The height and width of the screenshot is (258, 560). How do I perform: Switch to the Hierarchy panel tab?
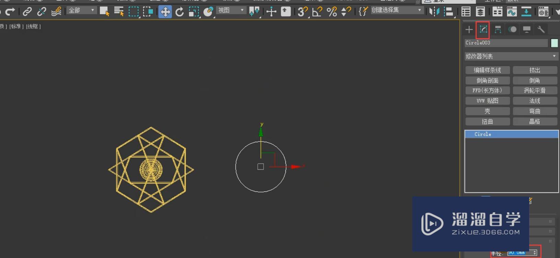click(x=498, y=30)
